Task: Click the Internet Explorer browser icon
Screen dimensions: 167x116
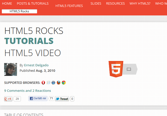Action: [x=48, y=83]
